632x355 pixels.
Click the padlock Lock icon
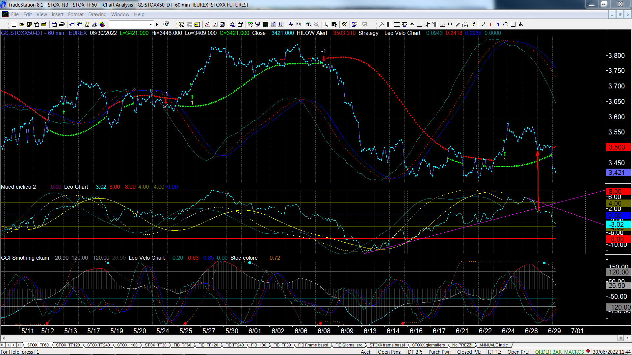[87, 24]
